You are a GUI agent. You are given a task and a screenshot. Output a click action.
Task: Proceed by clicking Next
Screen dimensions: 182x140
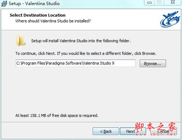[x=133, y=131]
